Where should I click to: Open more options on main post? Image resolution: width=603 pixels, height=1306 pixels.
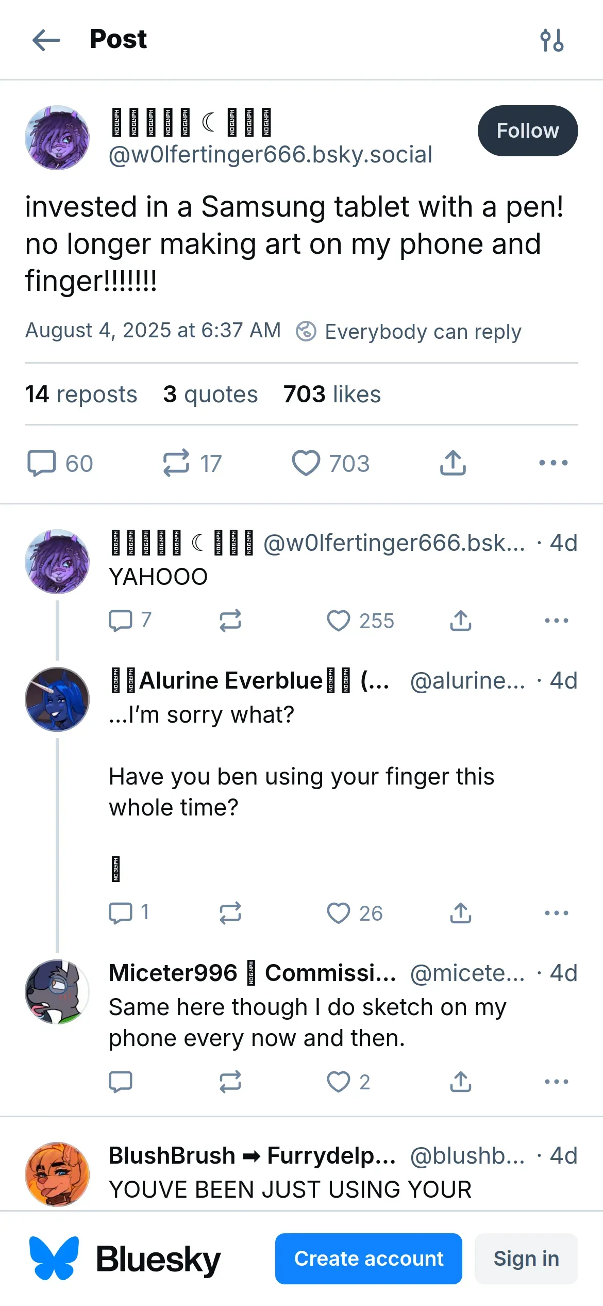(x=554, y=463)
